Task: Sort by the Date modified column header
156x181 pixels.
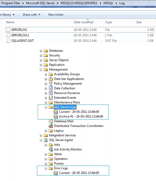Action: pyautogui.click(x=83, y=22)
